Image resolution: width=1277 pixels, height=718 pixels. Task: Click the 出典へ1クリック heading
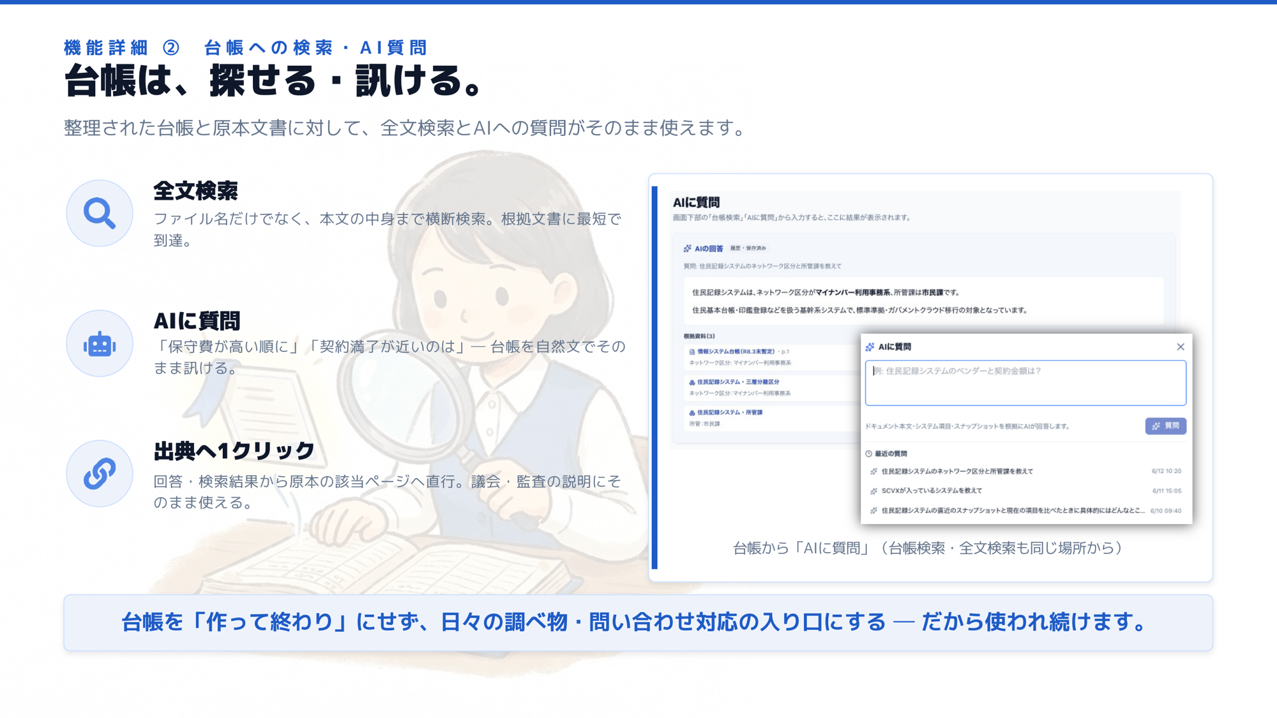click(234, 451)
